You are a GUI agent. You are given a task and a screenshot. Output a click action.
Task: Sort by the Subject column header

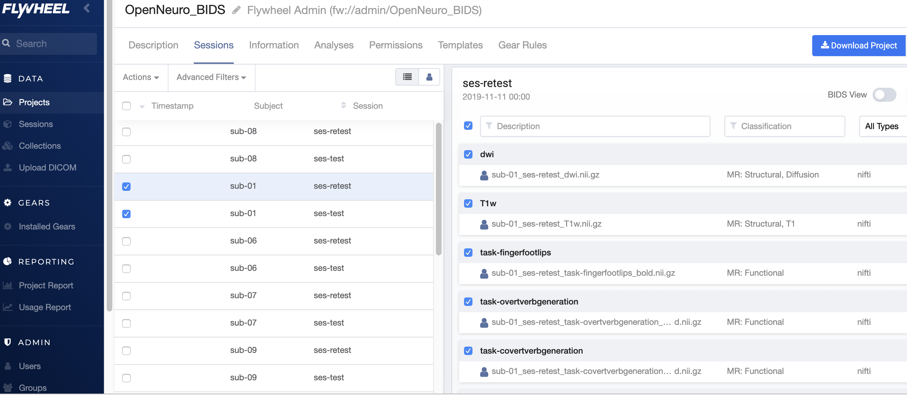click(x=268, y=106)
